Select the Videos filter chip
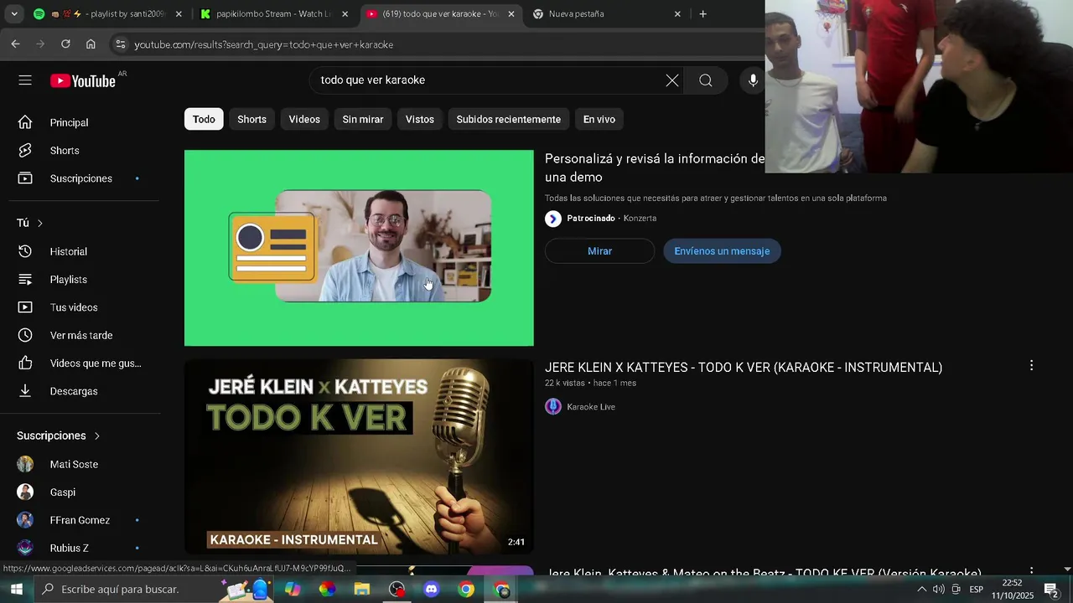The image size is (1073, 603). tap(304, 119)
